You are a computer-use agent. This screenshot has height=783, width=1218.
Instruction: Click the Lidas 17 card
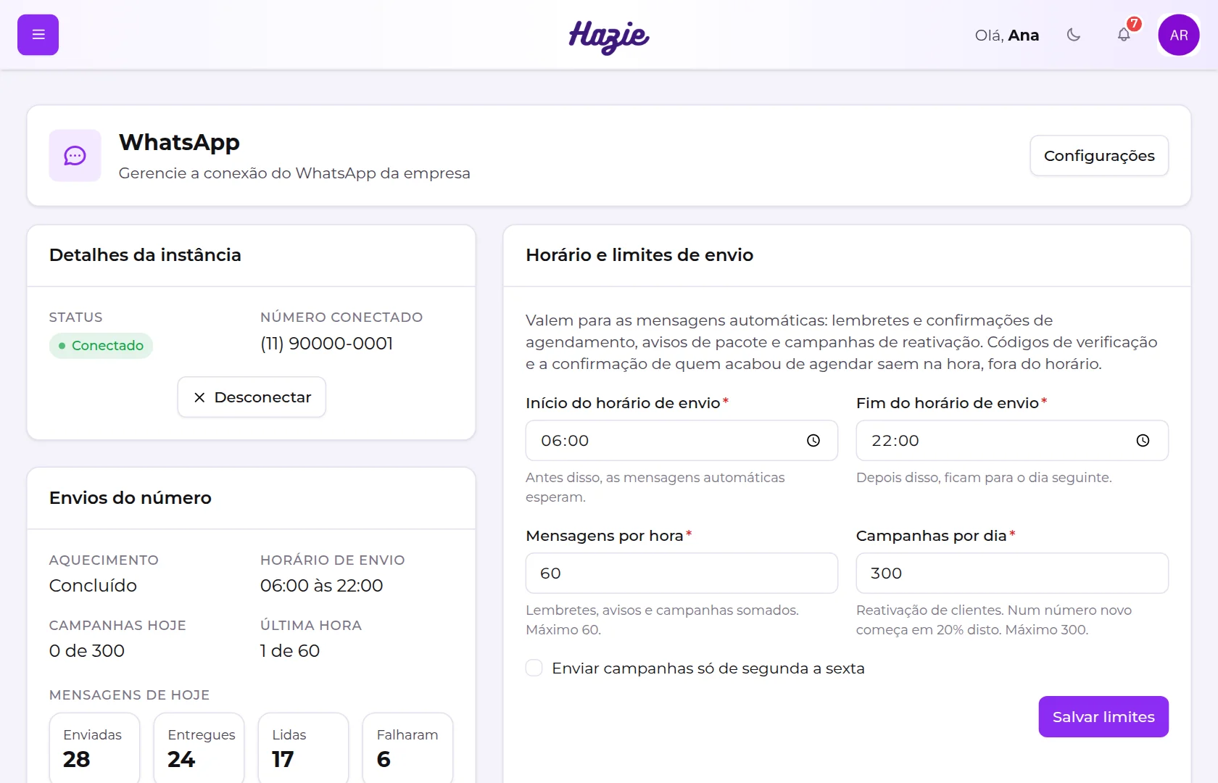tap(303, 748)
